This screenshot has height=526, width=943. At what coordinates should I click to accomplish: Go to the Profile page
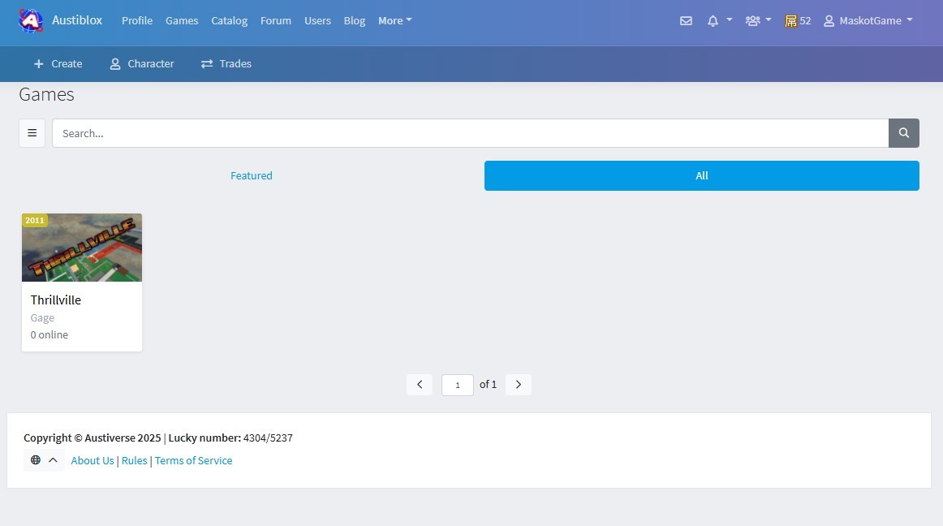tap(137, 20)
